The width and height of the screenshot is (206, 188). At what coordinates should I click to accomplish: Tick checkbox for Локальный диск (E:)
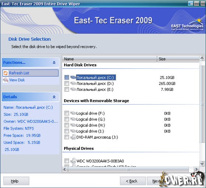pos(67,89)
